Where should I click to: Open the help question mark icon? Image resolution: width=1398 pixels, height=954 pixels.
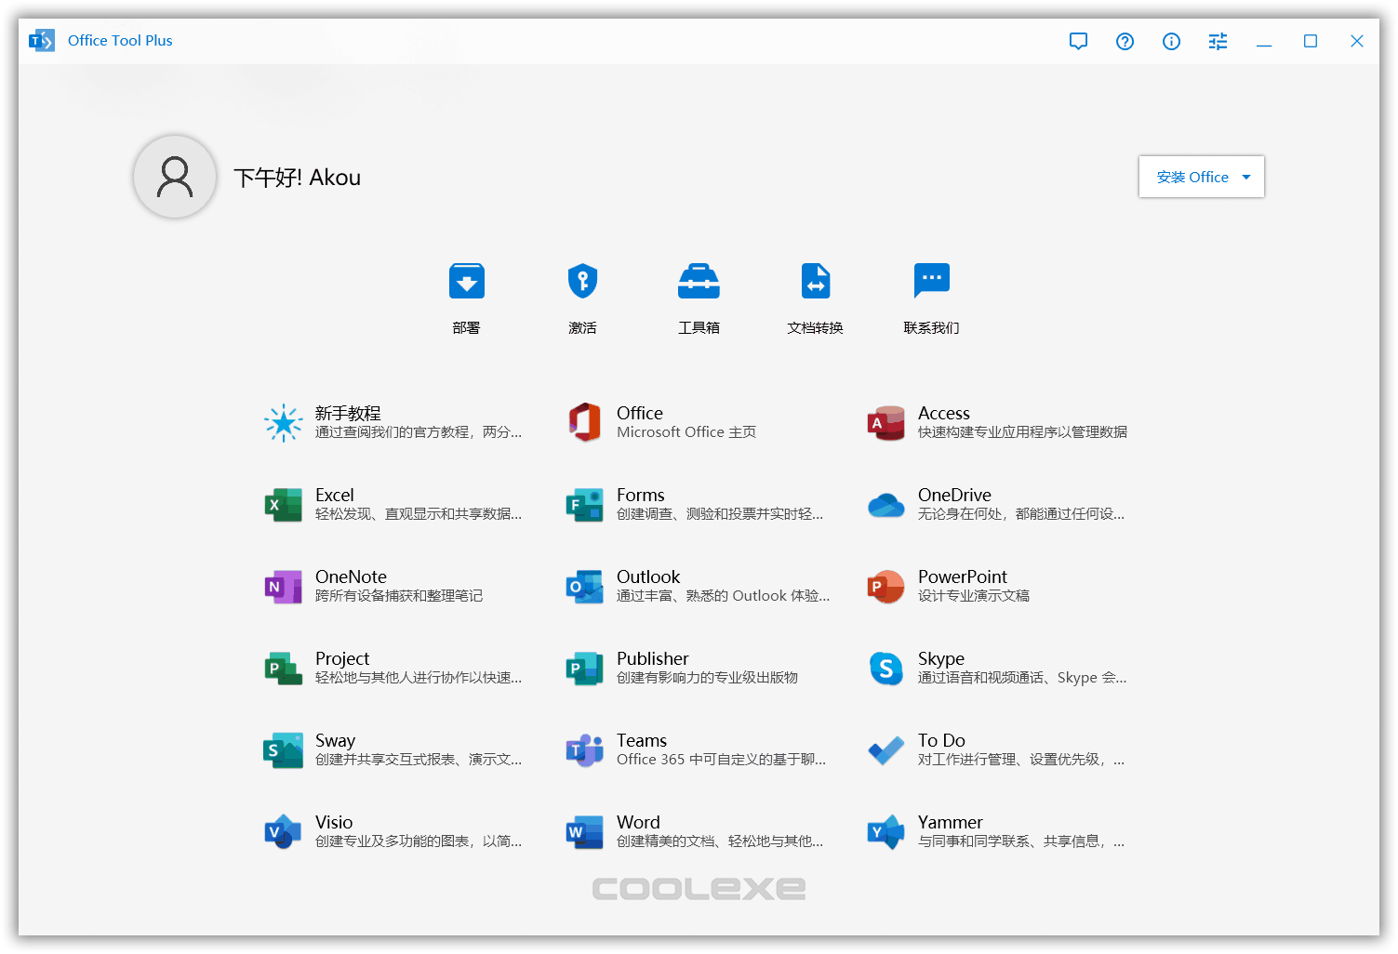[1125, 41]
